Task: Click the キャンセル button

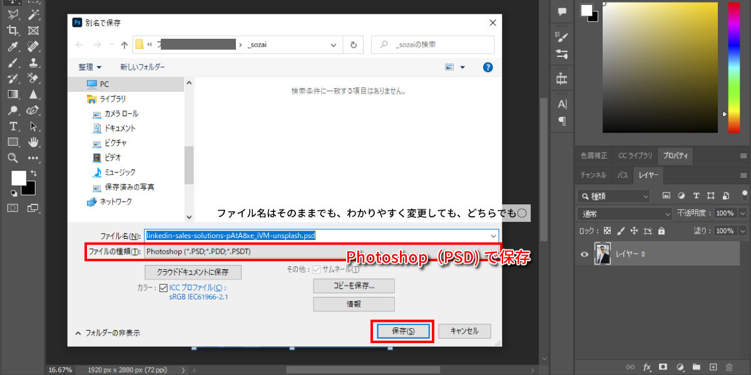Action: coord(464,331)
